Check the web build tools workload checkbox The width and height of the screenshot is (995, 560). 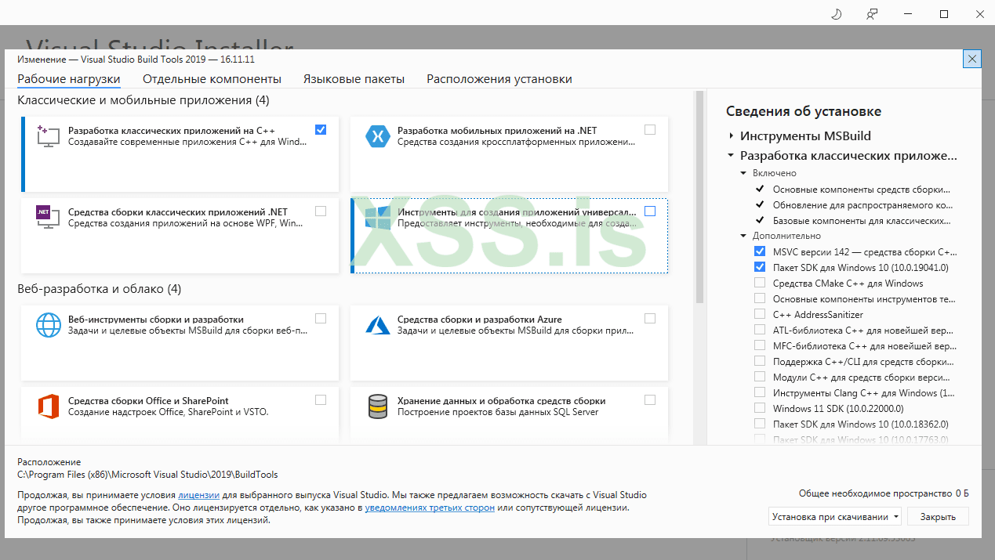click(x=321, y=318)
